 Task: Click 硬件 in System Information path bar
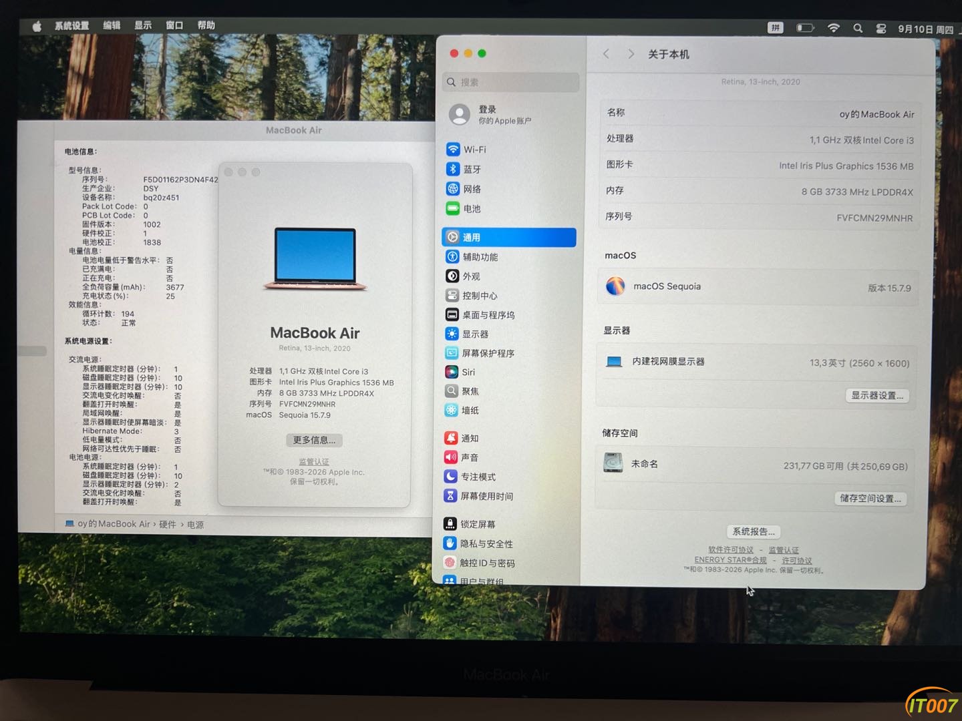pos(168,525)
